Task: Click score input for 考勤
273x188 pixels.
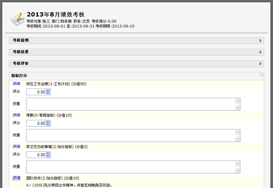Action: click(36, 123)
